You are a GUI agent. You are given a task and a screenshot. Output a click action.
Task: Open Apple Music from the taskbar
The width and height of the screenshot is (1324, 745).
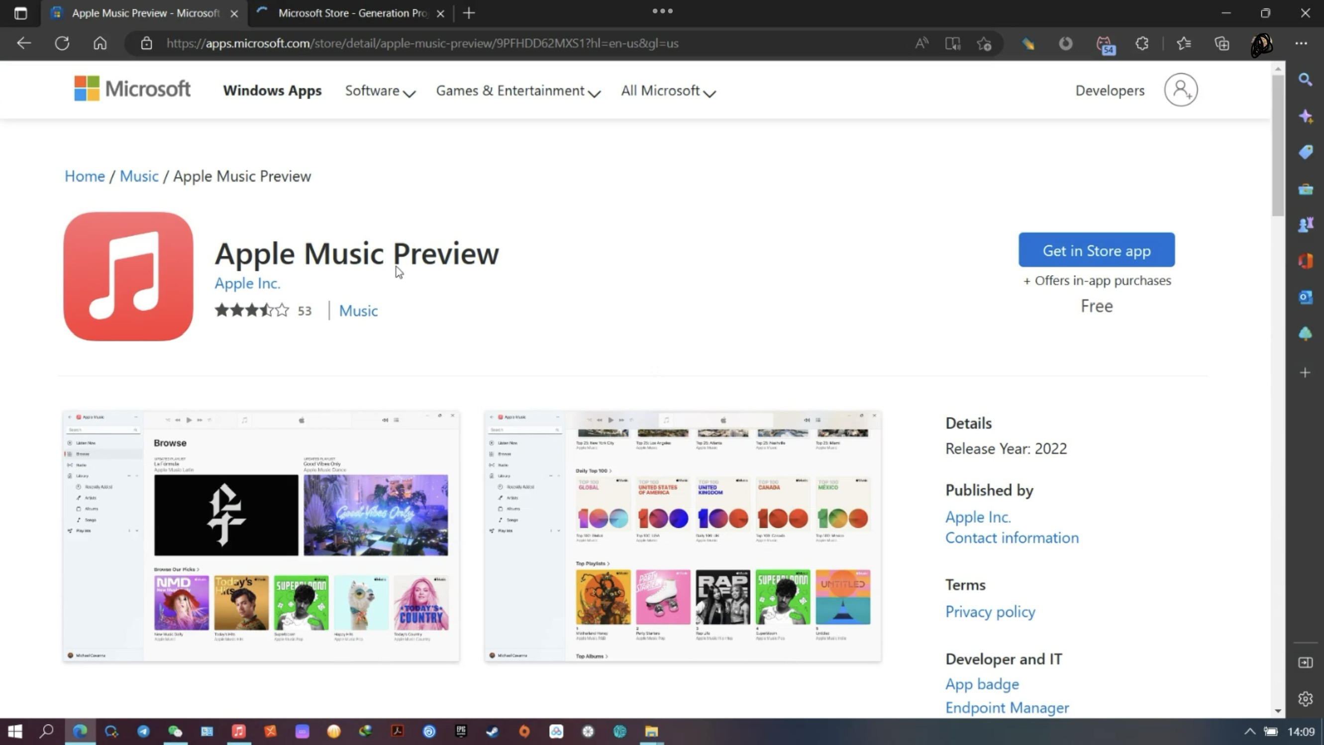[238, 731]
